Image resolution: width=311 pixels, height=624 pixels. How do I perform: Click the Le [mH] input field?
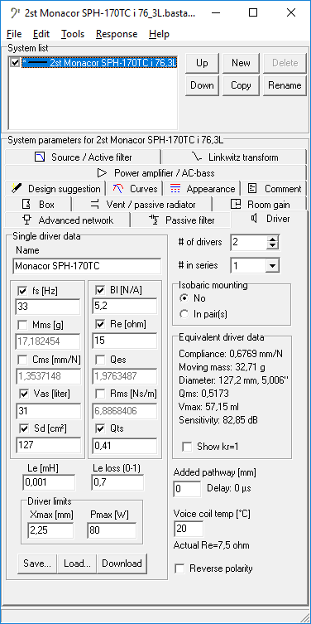[49, 483]
